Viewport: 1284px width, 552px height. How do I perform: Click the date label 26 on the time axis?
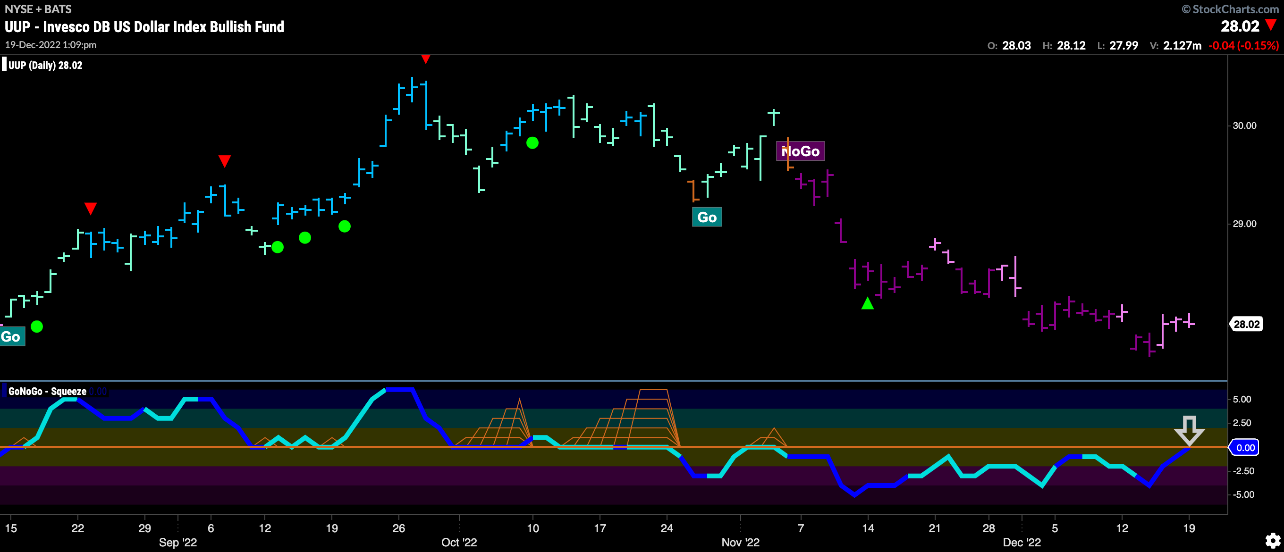pyautogui.click(x=399, y=528)
